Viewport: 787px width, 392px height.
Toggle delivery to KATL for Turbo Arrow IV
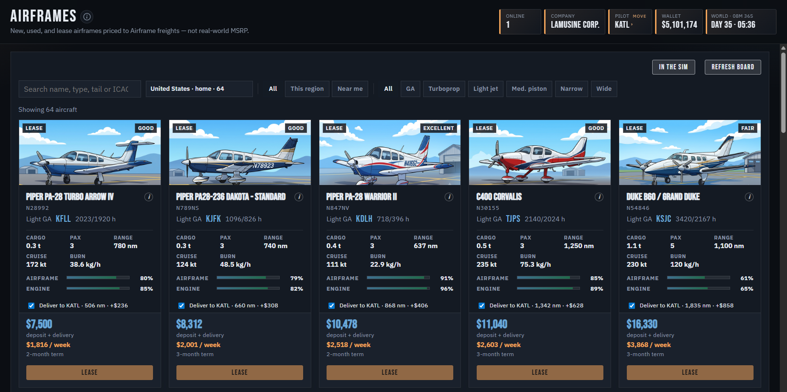[x=31, y=305]
